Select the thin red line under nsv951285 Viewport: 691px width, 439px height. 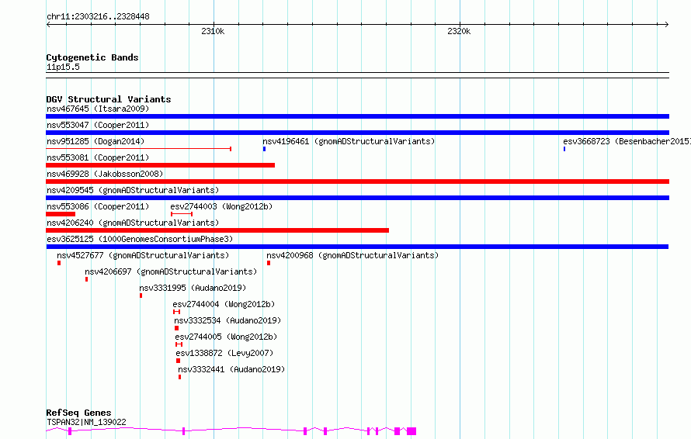tap(139, 149)
